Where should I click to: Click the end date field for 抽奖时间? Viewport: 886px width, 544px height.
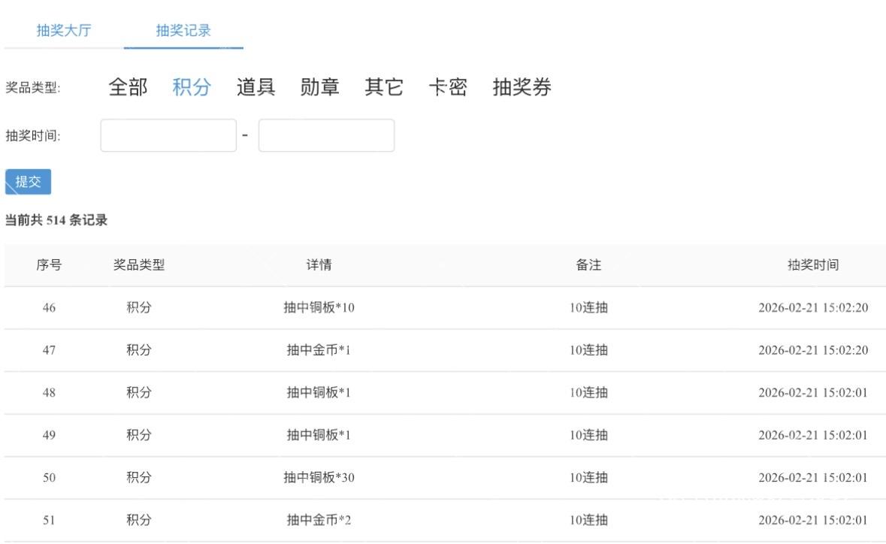tap(326, 136)
